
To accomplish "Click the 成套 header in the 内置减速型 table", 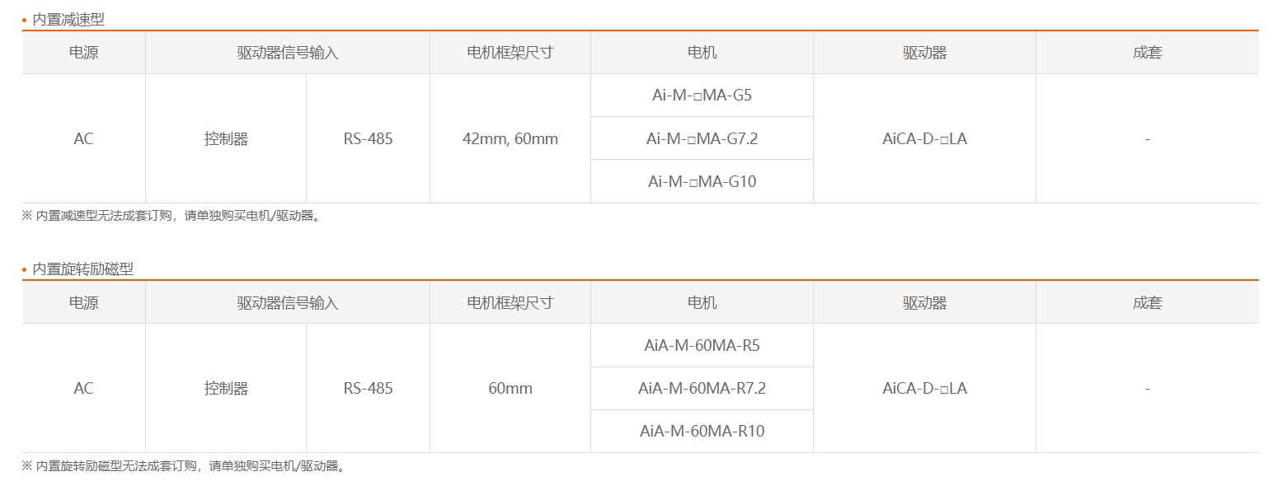I will point(1147,53).
